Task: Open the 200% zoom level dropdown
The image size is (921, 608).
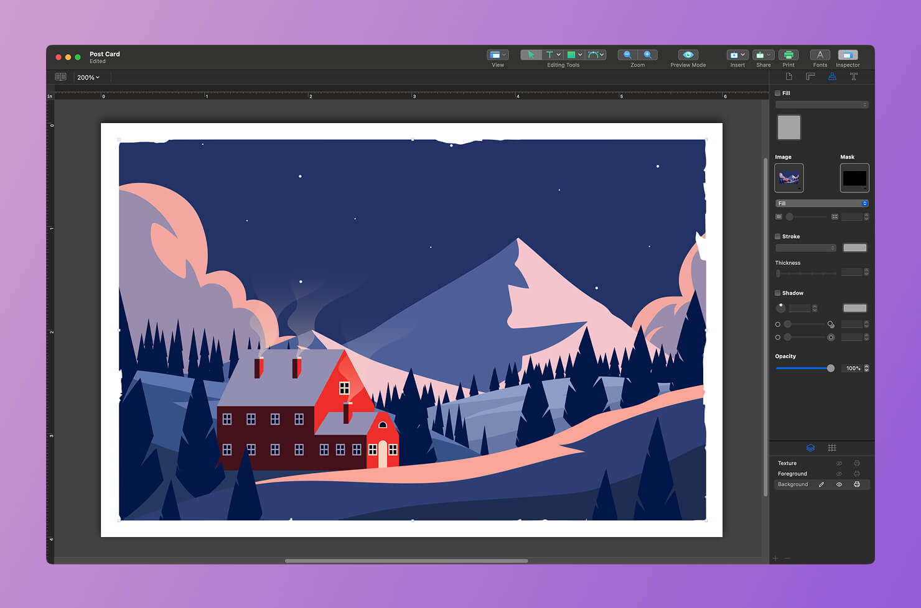Action: [88, 77]
